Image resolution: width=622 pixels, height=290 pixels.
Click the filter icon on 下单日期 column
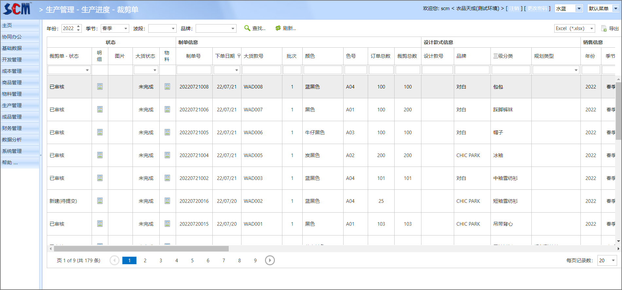(x=239, y=56)
